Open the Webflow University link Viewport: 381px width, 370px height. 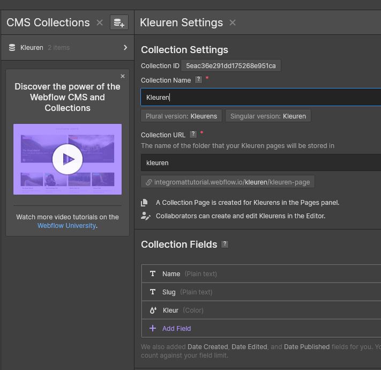(x=66, y=226)
